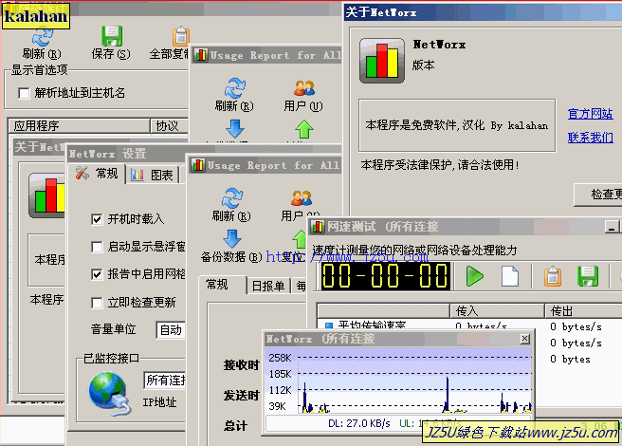Open 音量单位 dropdown showing 自动
The height and width of the screenshot is (446, 622).
tap(171, 330)
